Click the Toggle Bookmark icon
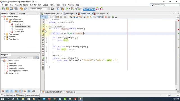Screen dimensions: 180x101 pos(94,17)
